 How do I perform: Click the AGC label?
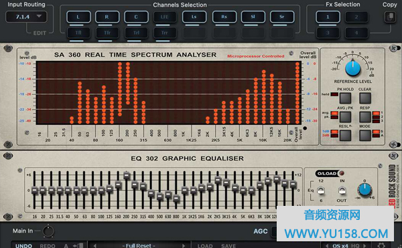tap(261, 231)
